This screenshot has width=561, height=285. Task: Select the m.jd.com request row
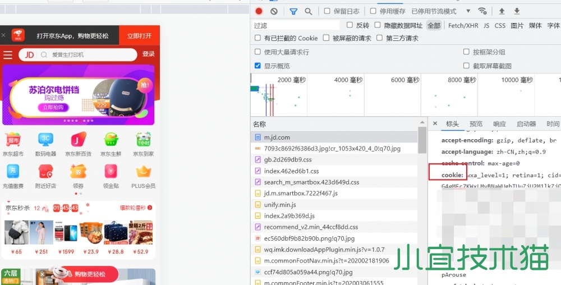(334, 137)
